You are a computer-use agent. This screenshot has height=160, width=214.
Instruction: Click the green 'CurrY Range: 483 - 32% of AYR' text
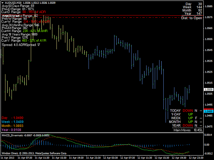pyautogui.click(x=24, y=41)
